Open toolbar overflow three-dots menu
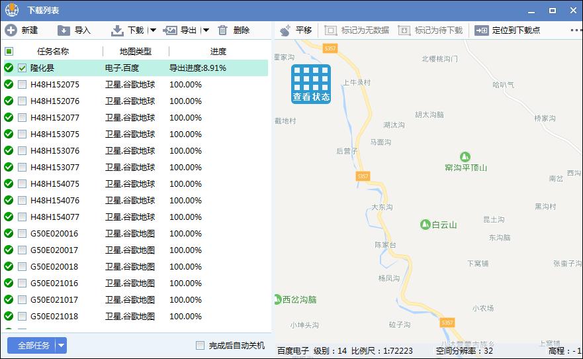This screenshot has height=359, width=583. [x=576, y=30]
